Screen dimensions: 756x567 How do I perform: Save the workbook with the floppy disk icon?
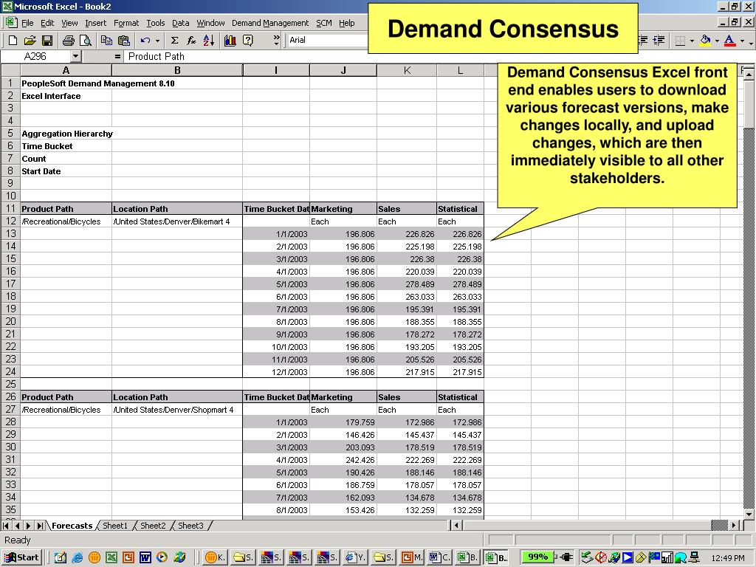pos(47,41)
